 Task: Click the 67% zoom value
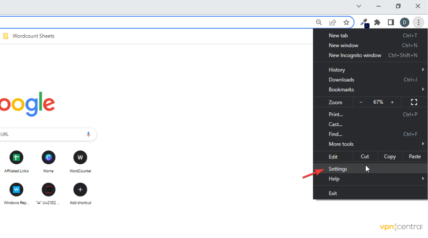pyautogui.click(x=378, y=102)
